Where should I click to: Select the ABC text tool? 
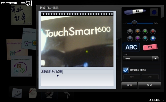[131, 47]
